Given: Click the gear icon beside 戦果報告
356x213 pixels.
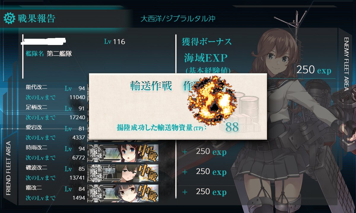Looking at the screenshot, I should pos(9,19).
